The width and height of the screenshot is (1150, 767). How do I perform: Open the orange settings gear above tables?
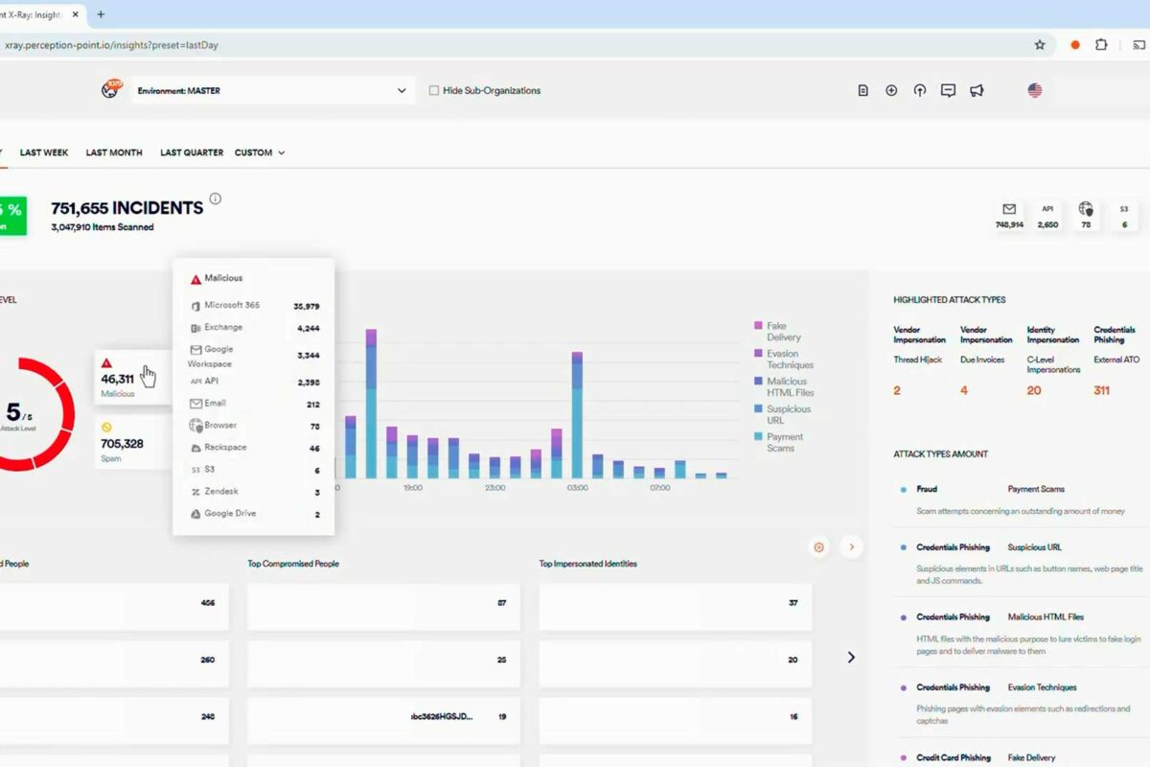click(818, 547)
